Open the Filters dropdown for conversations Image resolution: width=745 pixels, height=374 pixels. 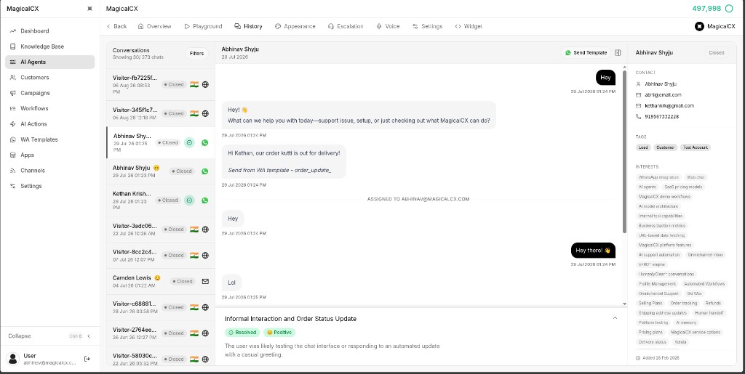tap(196, 54)
